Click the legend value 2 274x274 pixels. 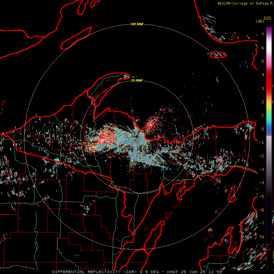tap(263, 102)
